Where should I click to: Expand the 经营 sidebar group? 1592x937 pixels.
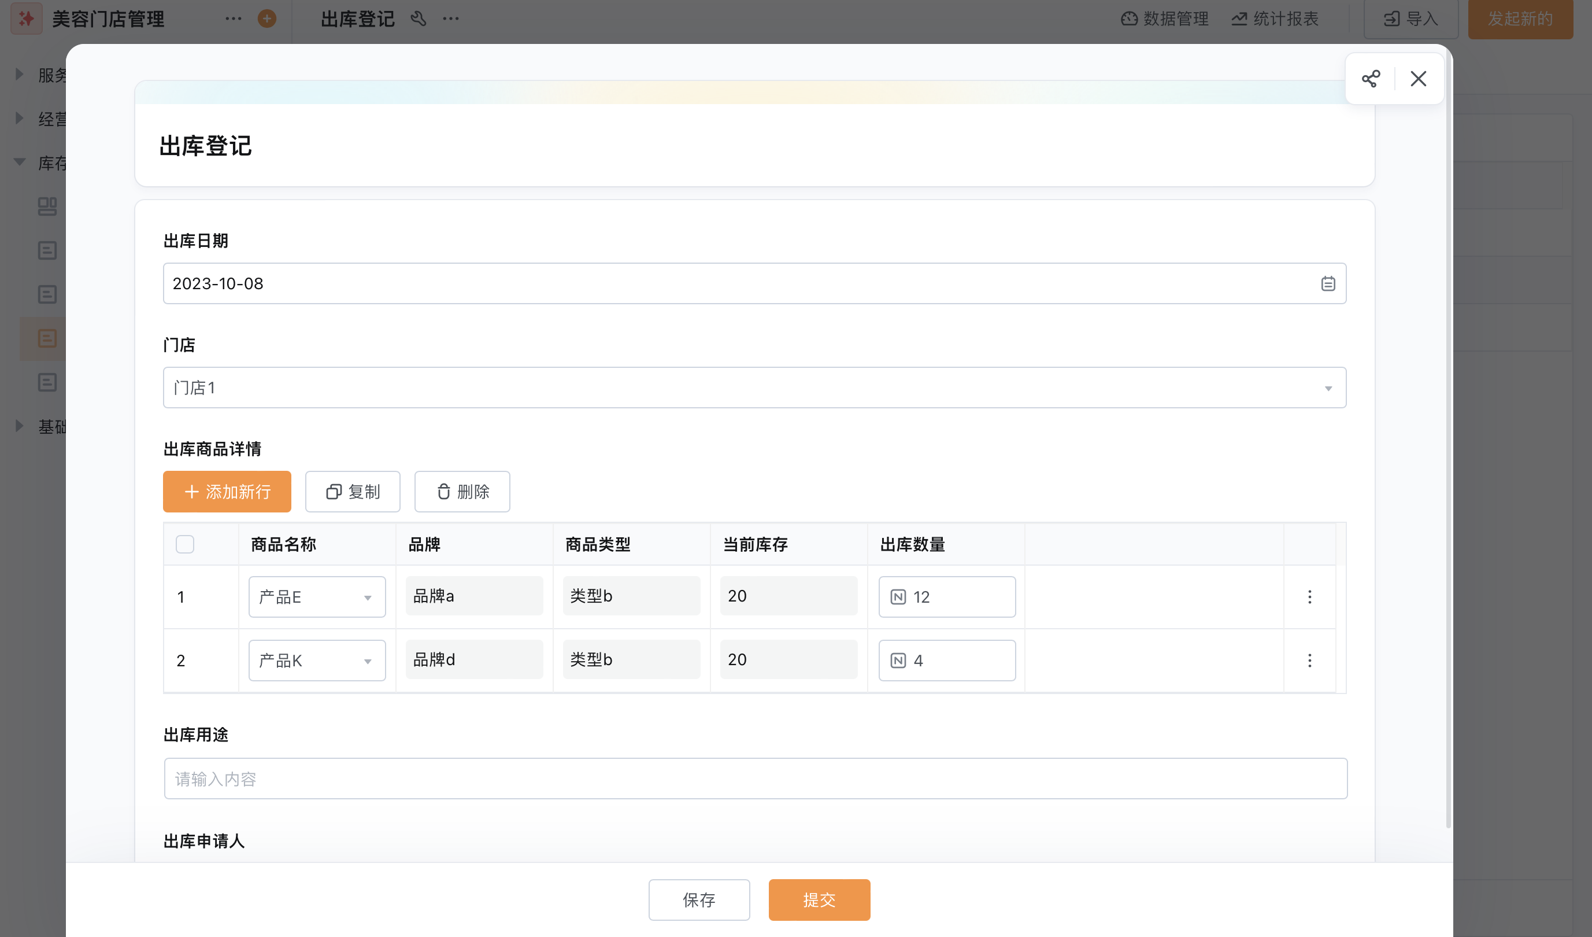point(20,118)
